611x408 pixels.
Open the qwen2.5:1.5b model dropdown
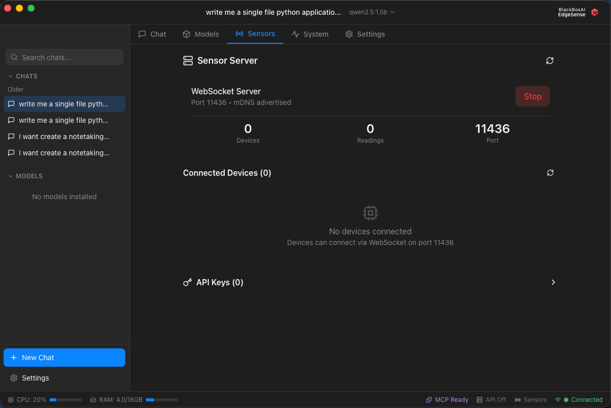pos(371,12)
